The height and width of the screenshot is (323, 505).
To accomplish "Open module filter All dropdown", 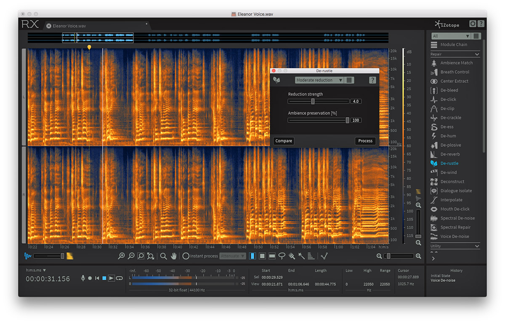I will click(x=451, y=36).
